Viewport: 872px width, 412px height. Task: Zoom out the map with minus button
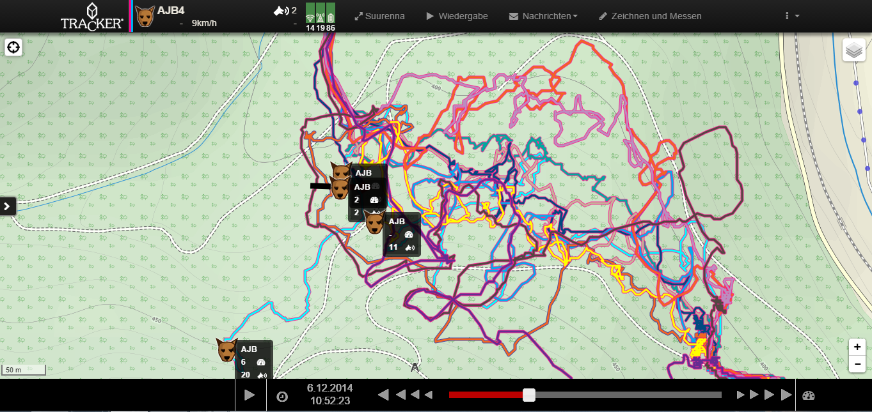pos(857,364)
